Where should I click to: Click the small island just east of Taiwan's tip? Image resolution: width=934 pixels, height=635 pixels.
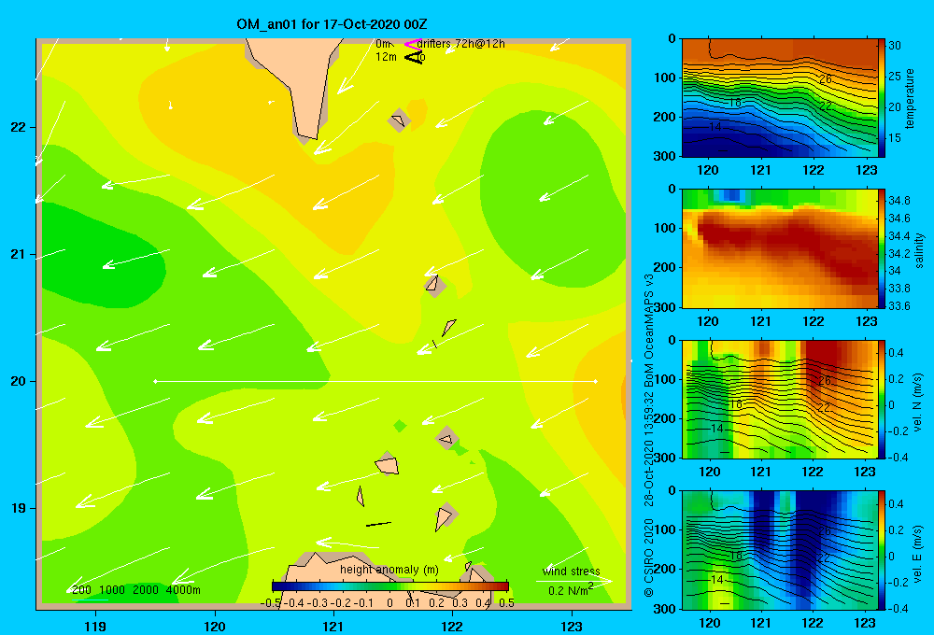pyautogui.click(x=398, y=120)
